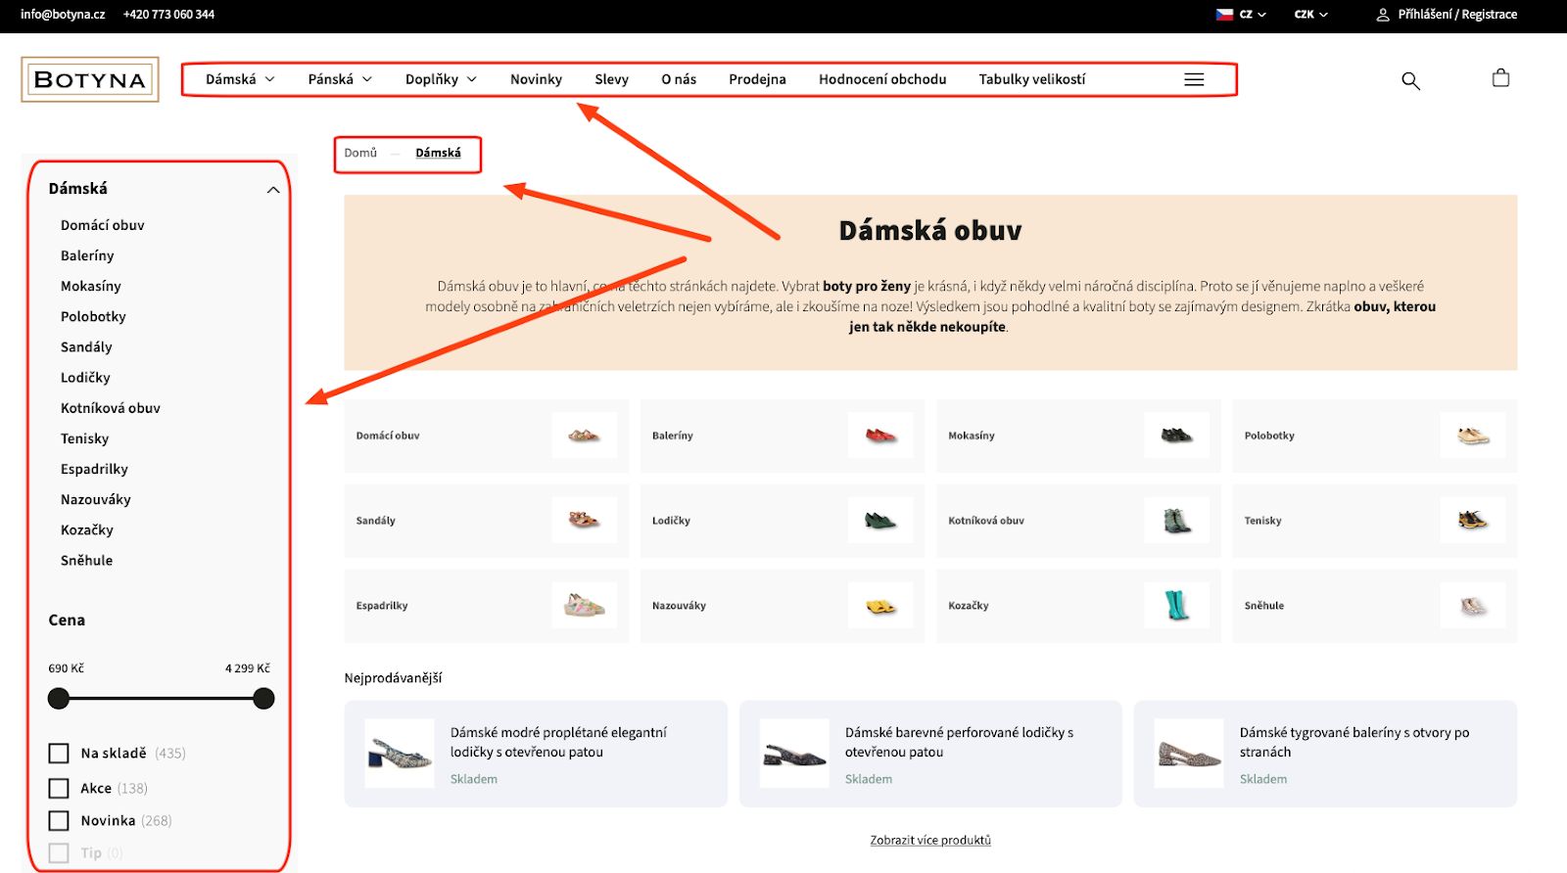Viewport: 1567px width, 873px height.
Task: Click the user account icon
Action: (x=1383, y=15)
